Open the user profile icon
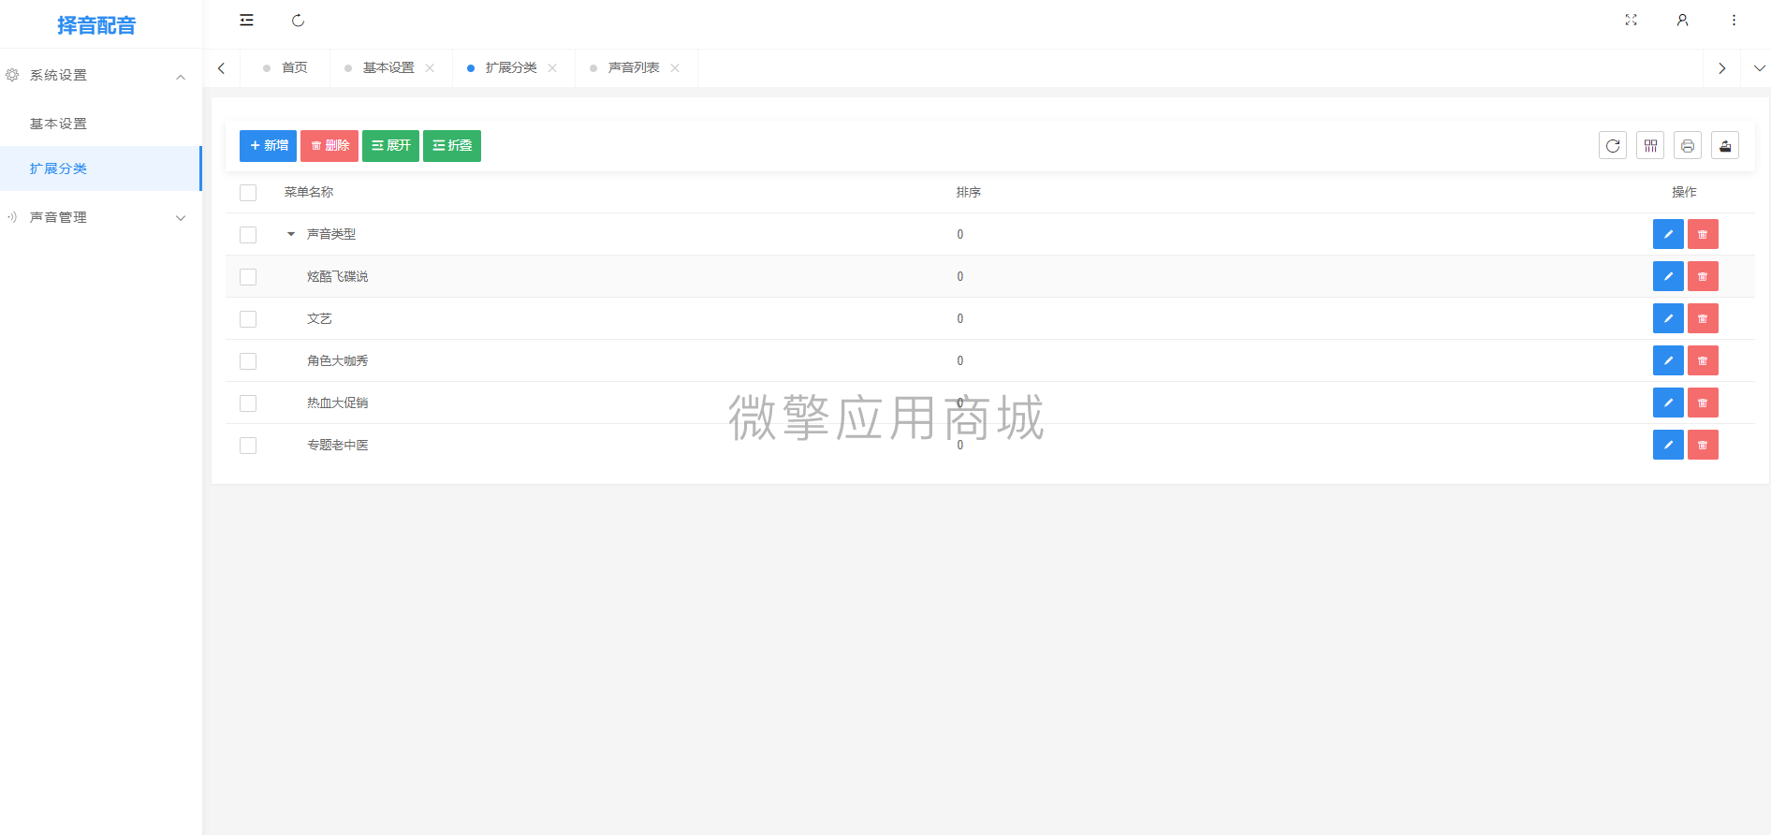Screen dimensions: 1771x835 pos(1682,20)
